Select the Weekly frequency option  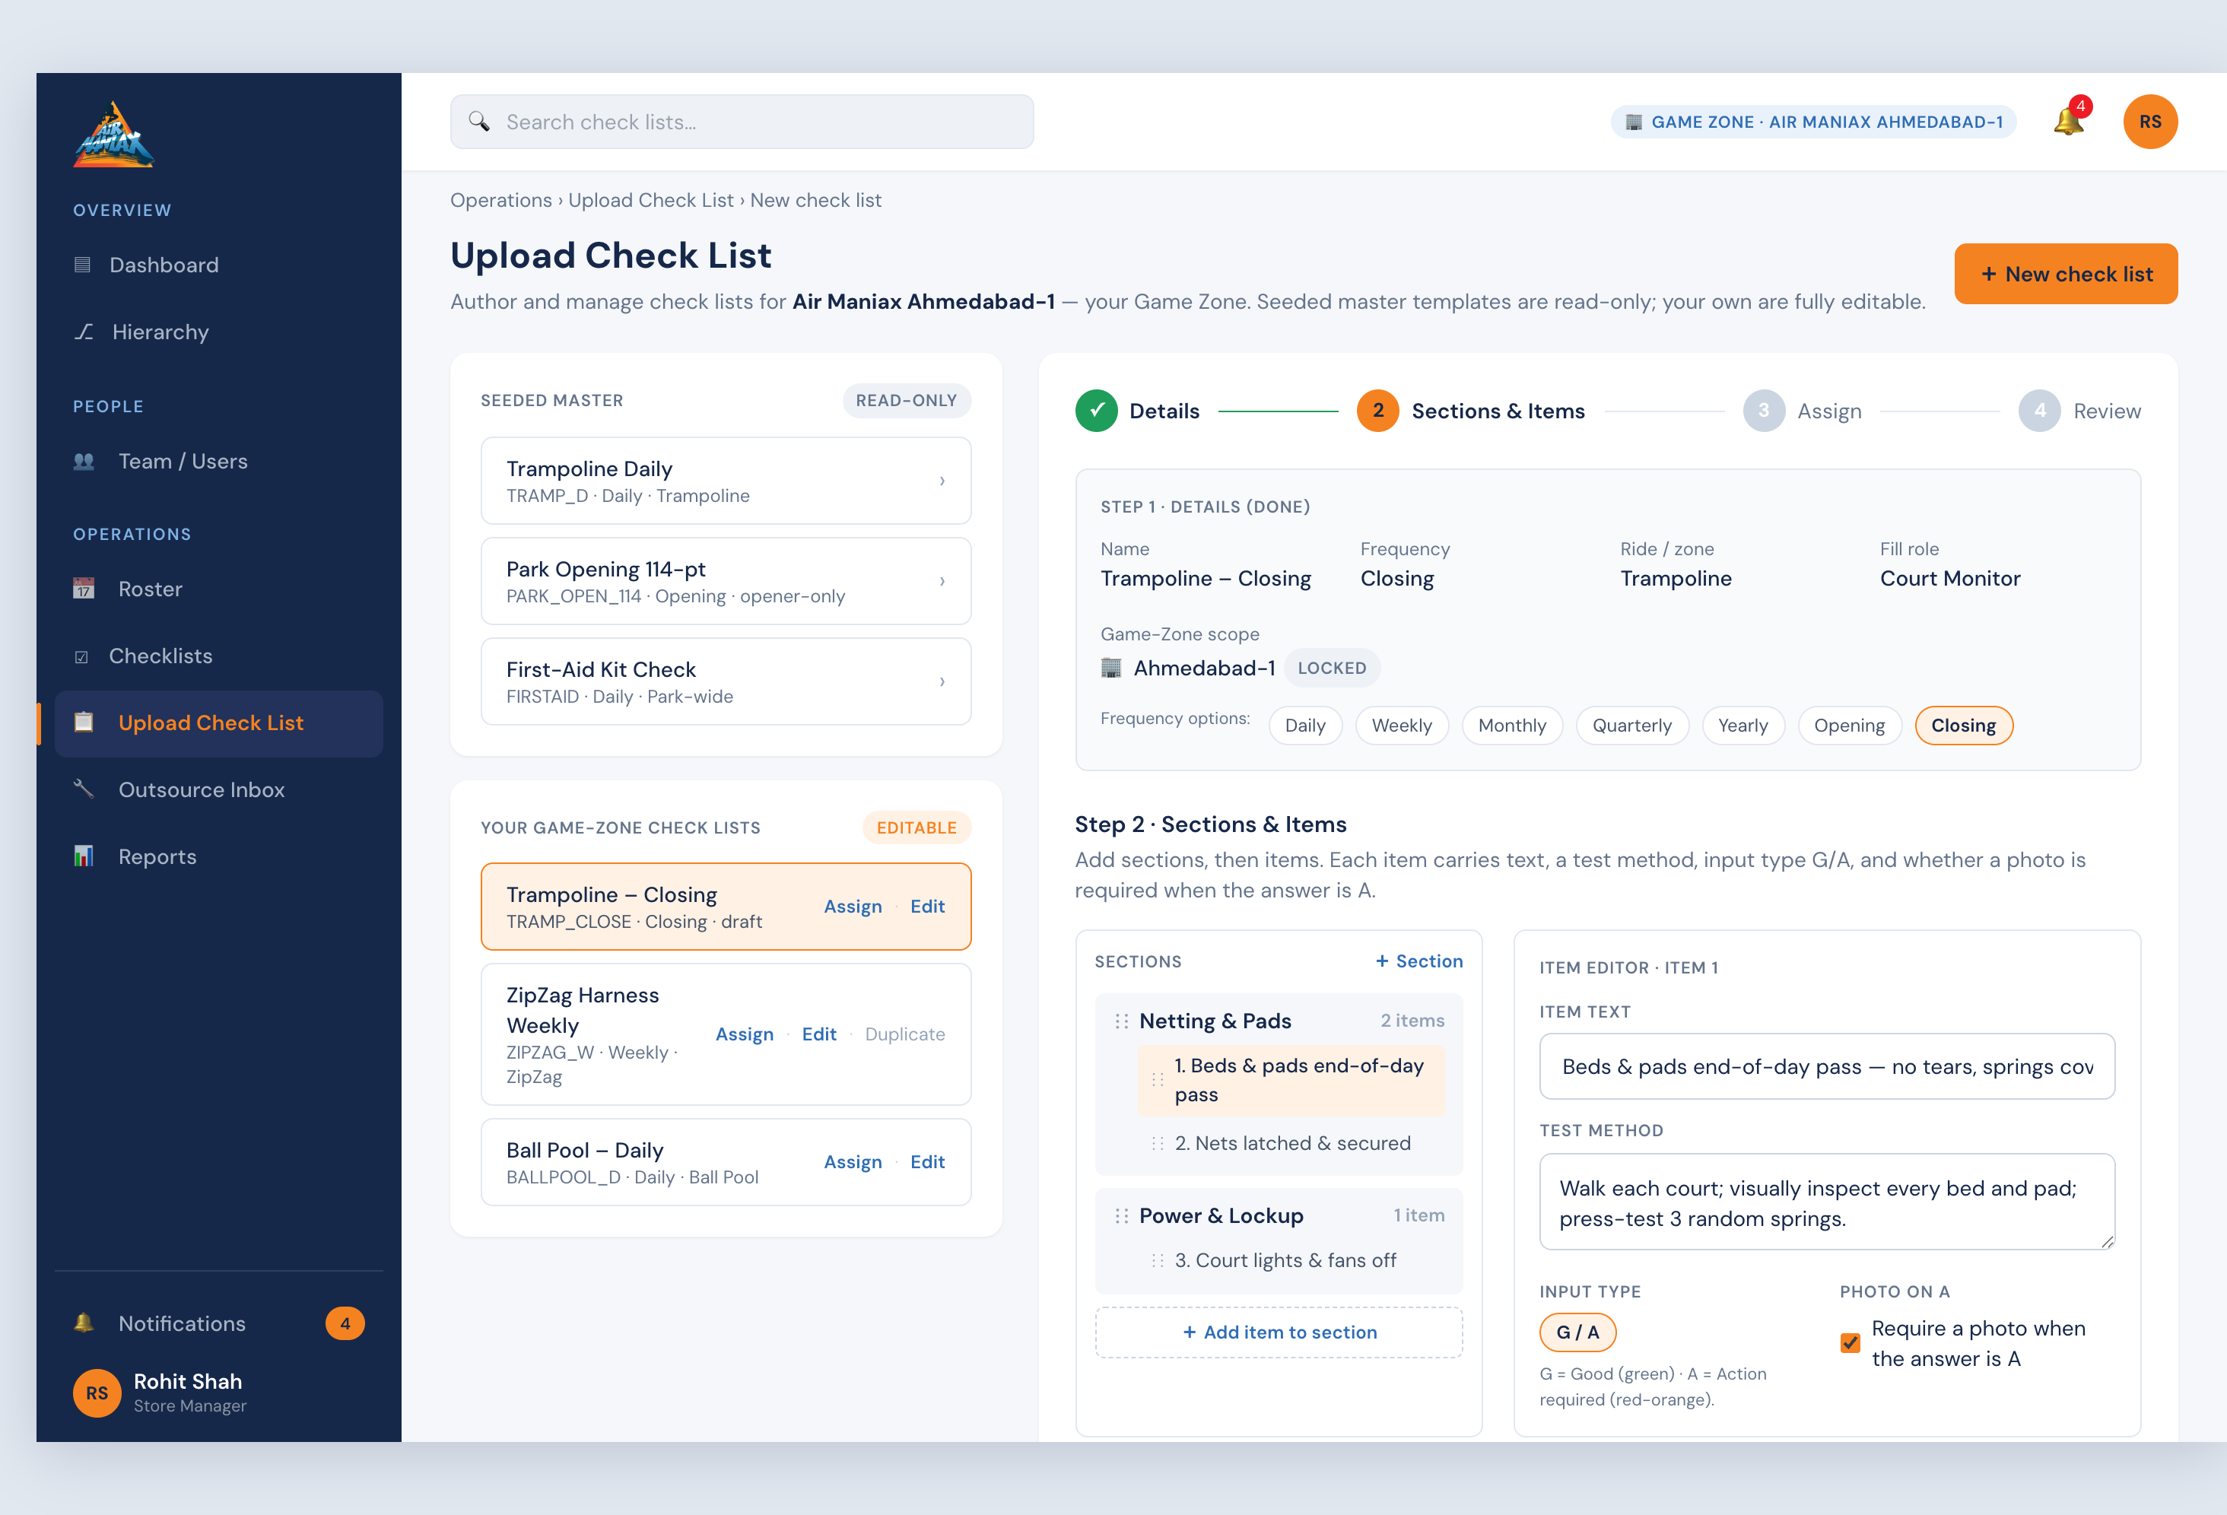[1401, 726]
